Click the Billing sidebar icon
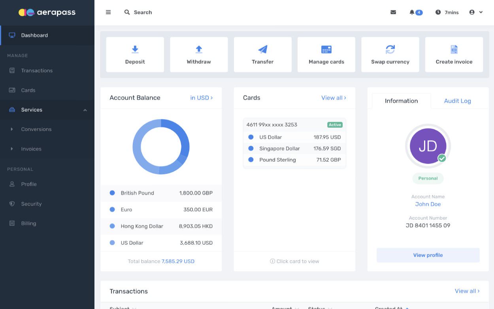The width and height of the screenshot is (494, 309). coord(12,223)
